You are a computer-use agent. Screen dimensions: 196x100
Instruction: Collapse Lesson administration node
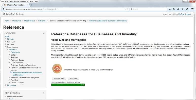(x=6, y=96)
